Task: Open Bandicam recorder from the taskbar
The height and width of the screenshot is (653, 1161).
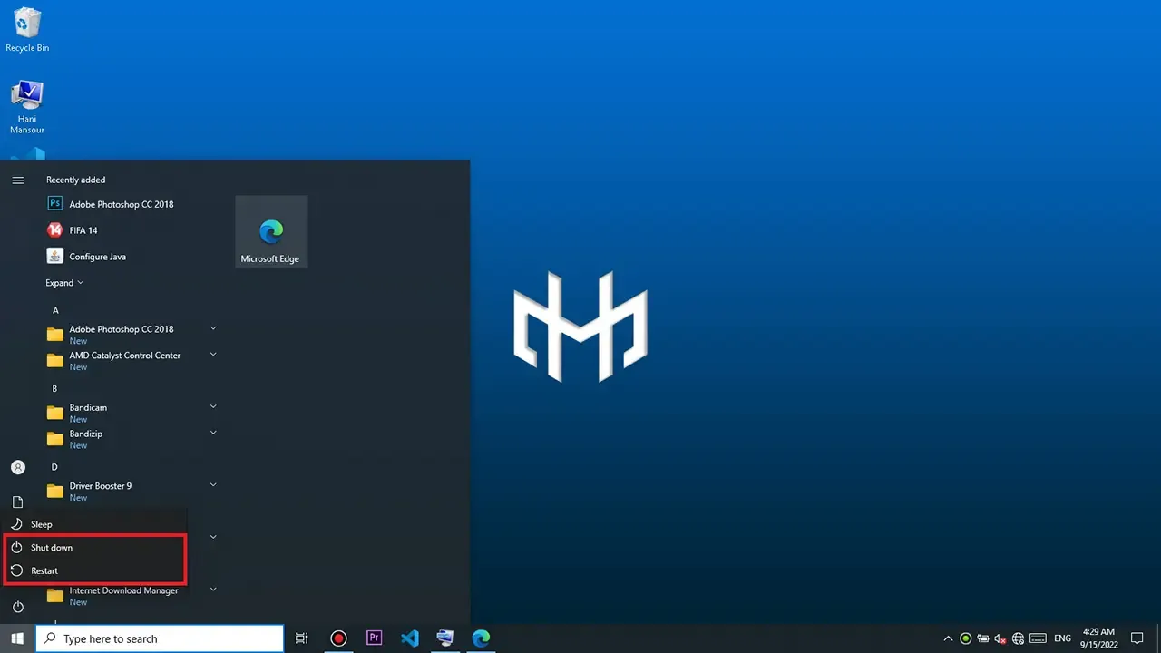Action: 338,638
